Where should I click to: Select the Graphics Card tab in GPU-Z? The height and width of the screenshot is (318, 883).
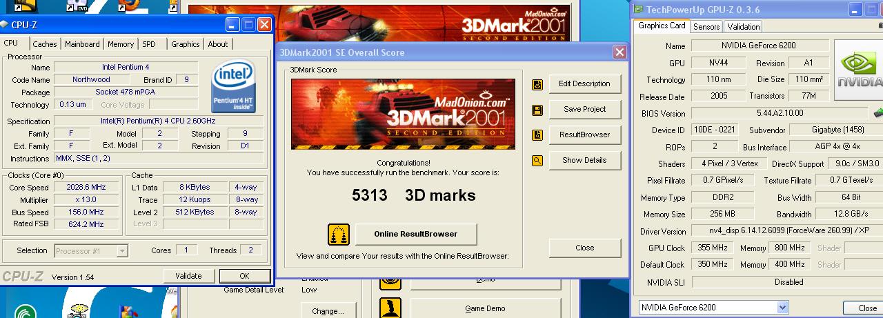[662, 26]
